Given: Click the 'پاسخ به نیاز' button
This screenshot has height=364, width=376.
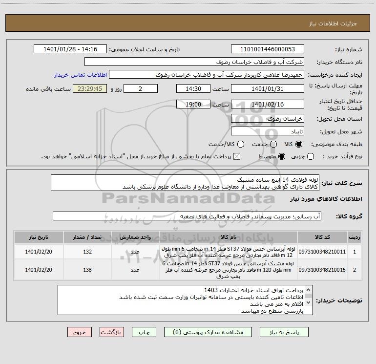Looking at the screenshot, I should [284, 332].
